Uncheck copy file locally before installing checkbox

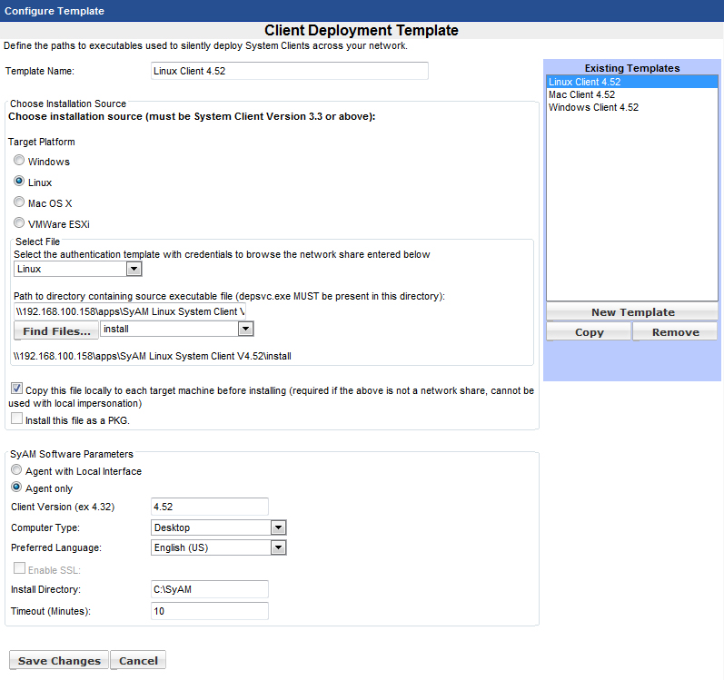17,389
